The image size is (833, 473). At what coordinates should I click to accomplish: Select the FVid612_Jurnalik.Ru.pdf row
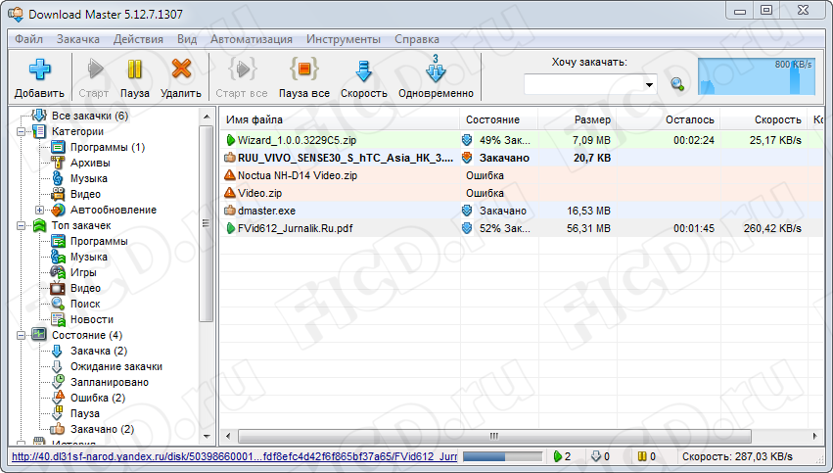click(523, 228)
